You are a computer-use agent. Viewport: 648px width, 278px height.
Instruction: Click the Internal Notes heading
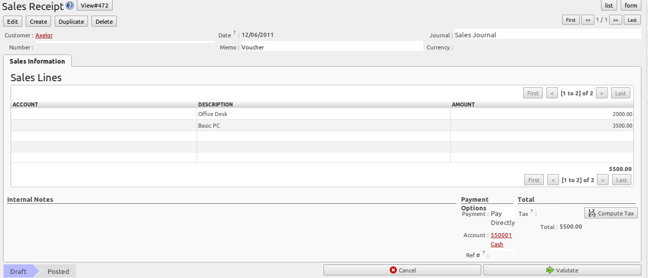[x=30, y=199]
